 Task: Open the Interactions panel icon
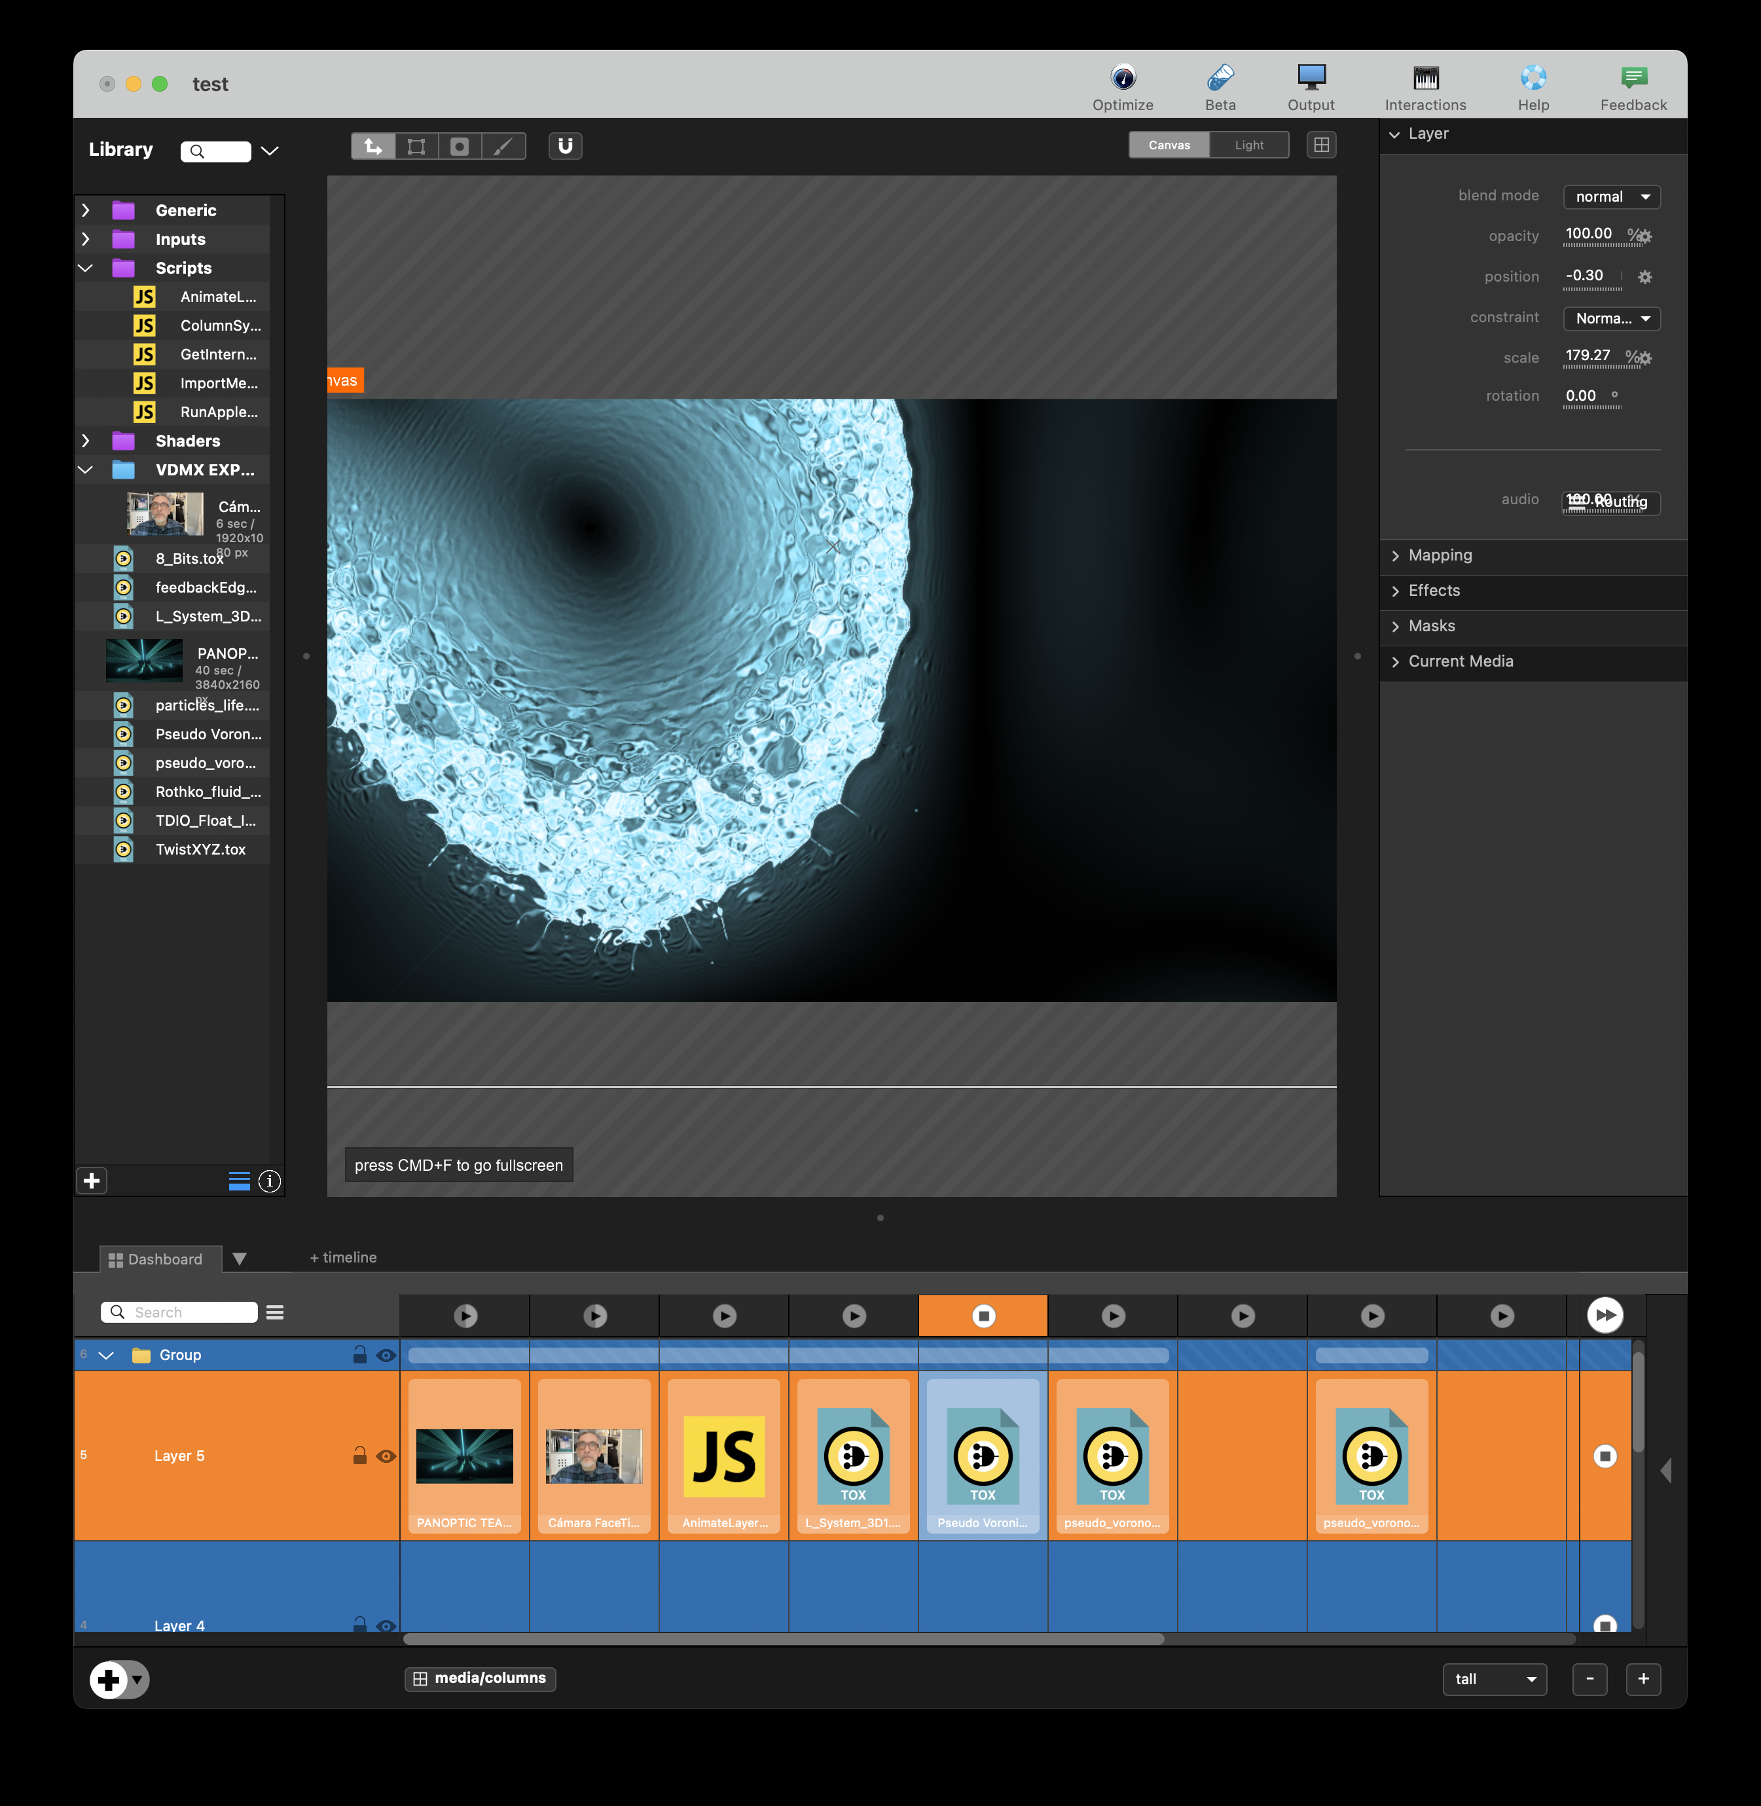pyautogui.click(x=1425, y=78)
